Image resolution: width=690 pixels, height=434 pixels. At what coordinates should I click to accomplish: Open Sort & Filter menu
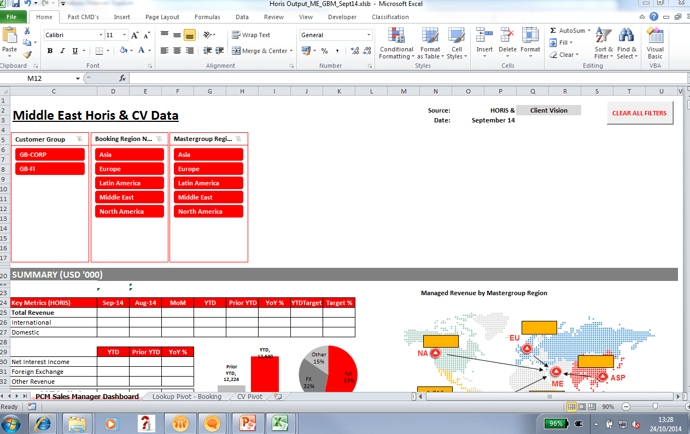[604, 43]
